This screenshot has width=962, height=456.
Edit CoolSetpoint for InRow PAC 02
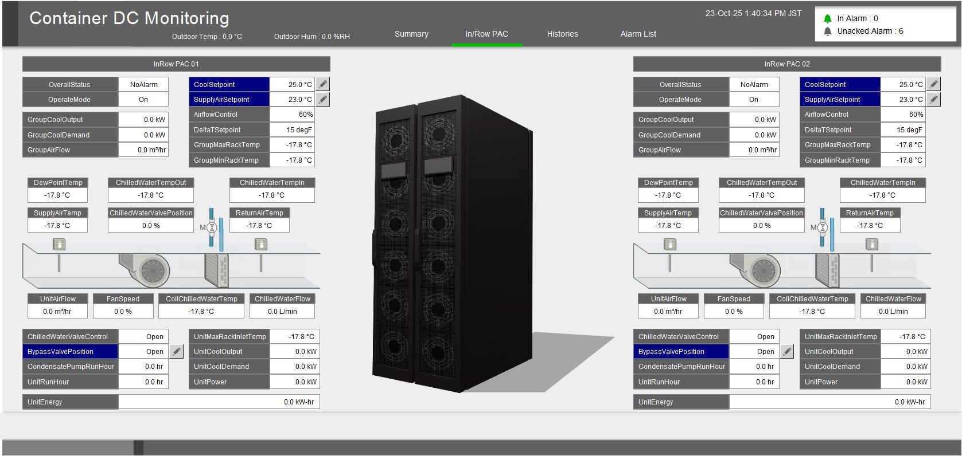pos(934,85)
